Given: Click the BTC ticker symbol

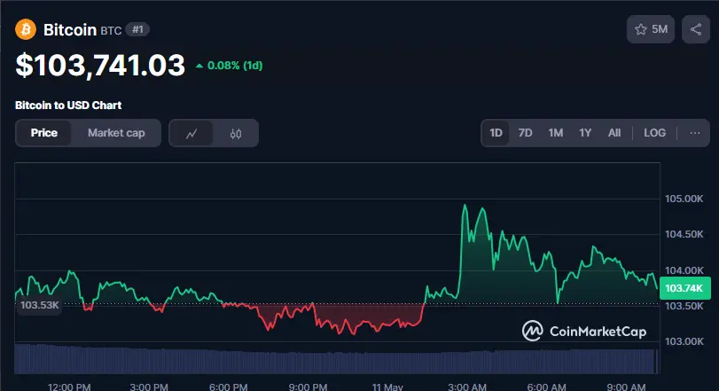Looking at the screenshot, I should pos(111,31).
